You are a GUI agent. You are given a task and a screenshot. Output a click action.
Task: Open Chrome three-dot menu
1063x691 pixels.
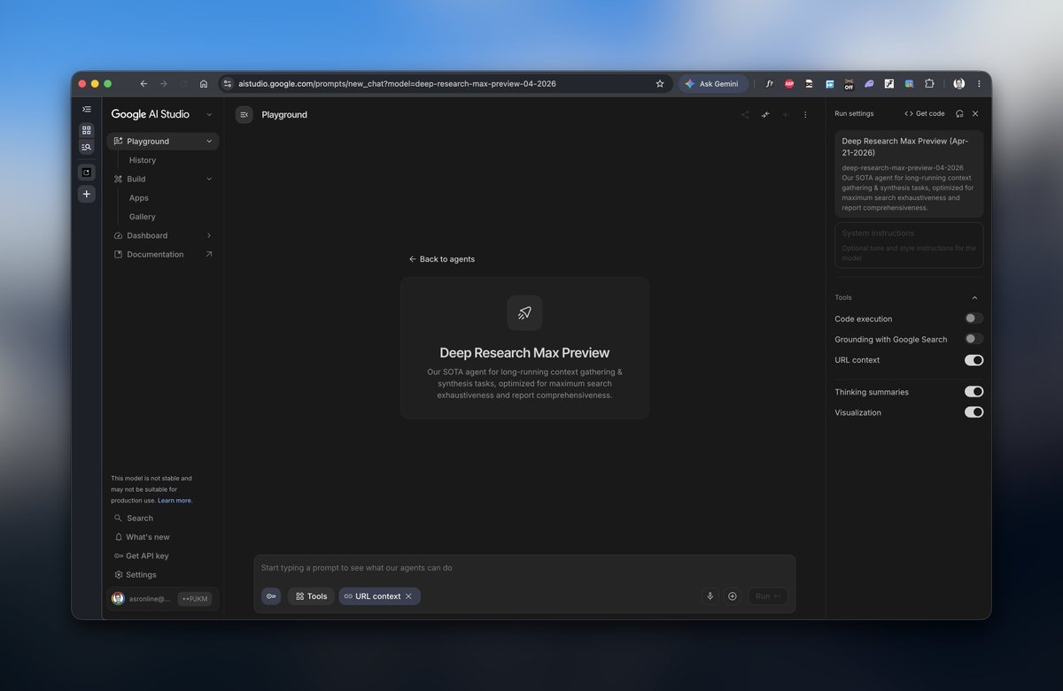[x=979, y=84]
